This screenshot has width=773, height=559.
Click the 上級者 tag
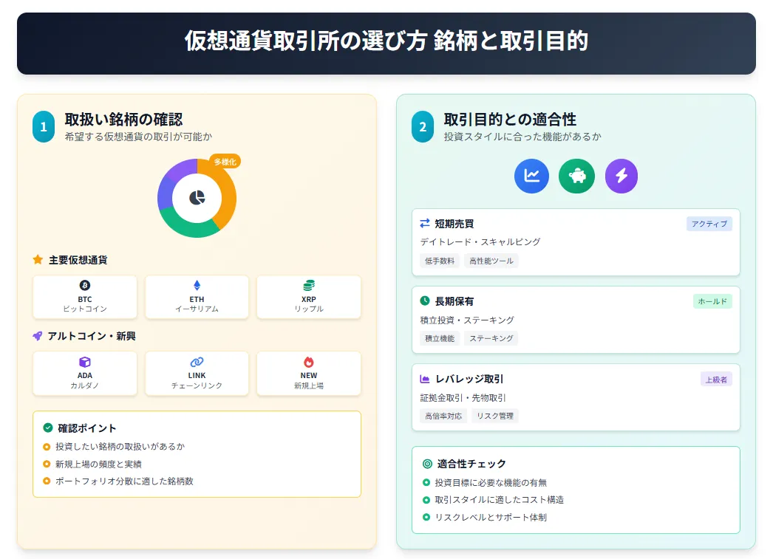[x=716, y=380]
